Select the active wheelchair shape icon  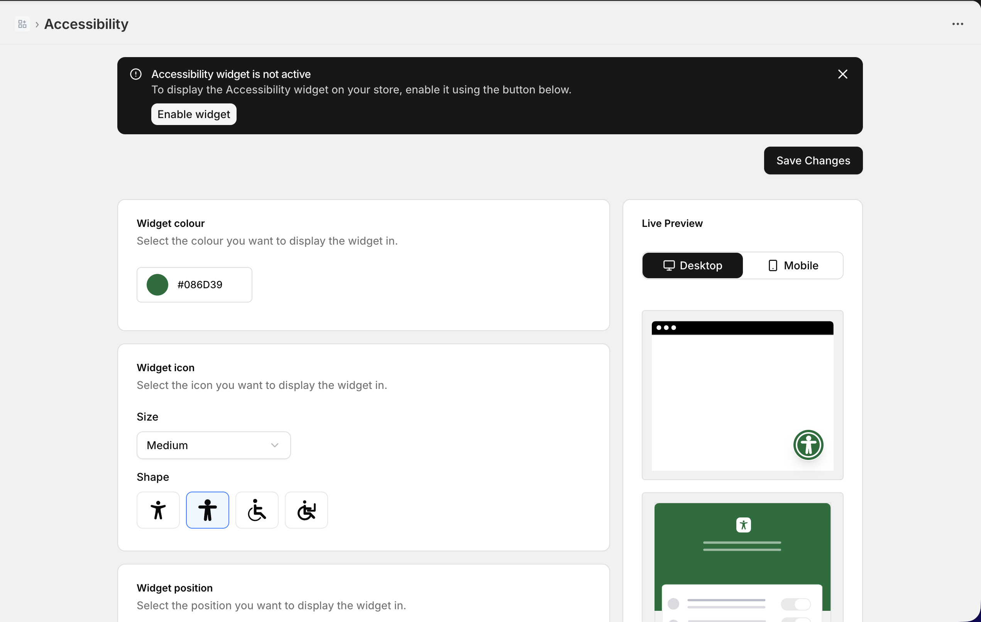pos(306,510)
